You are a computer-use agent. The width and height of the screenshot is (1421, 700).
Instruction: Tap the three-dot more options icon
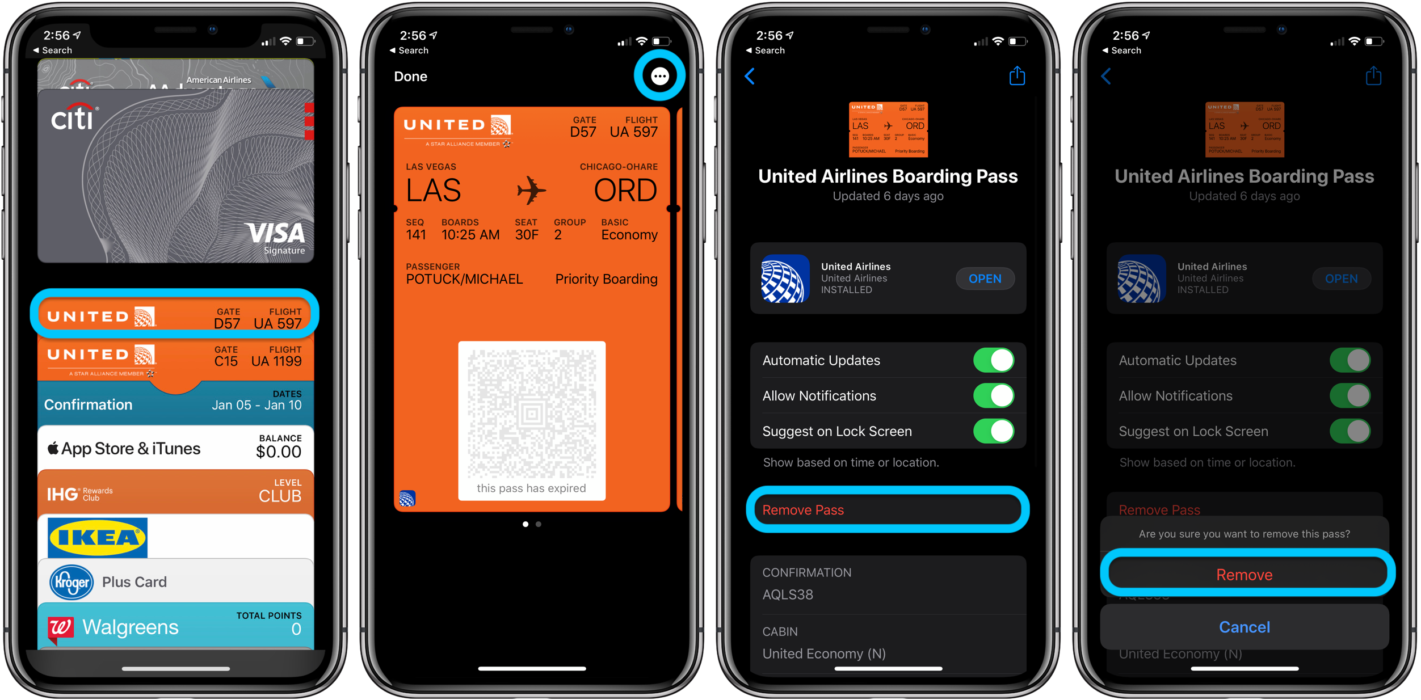click(659, 76)
